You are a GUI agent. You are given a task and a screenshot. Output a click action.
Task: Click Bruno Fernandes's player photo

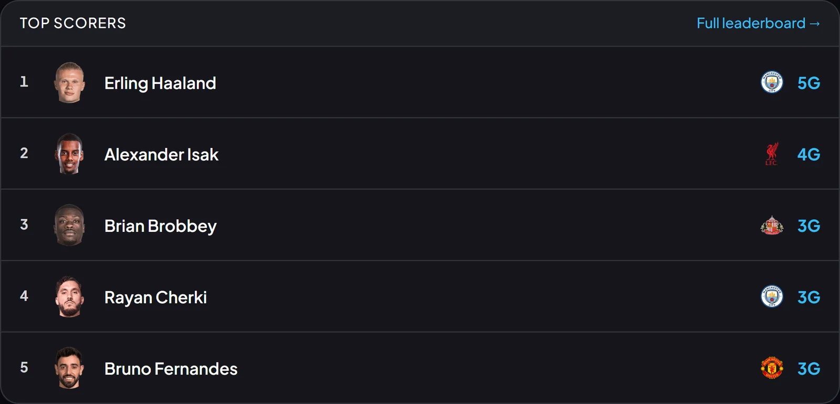(69, 368)
